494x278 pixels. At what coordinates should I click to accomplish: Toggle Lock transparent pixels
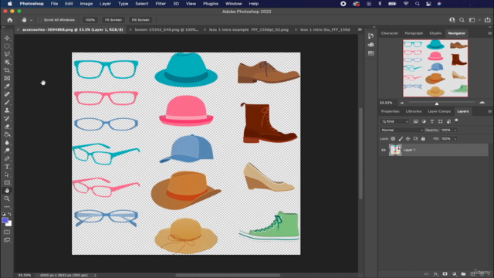(x=393, y=139)
